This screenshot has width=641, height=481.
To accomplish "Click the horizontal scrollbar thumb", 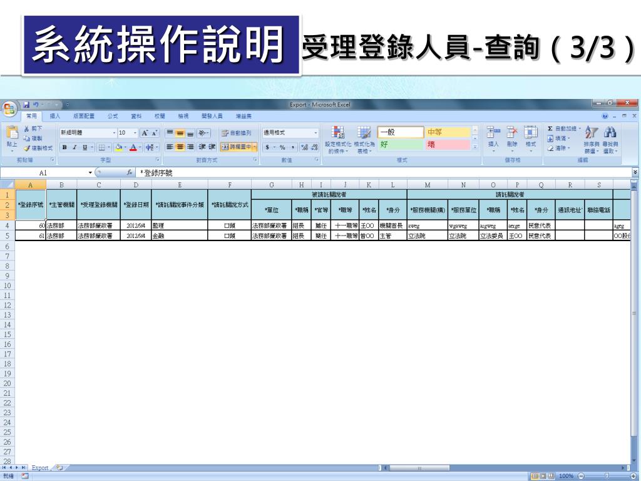I will pyautogui.click(x=419, y=467).
